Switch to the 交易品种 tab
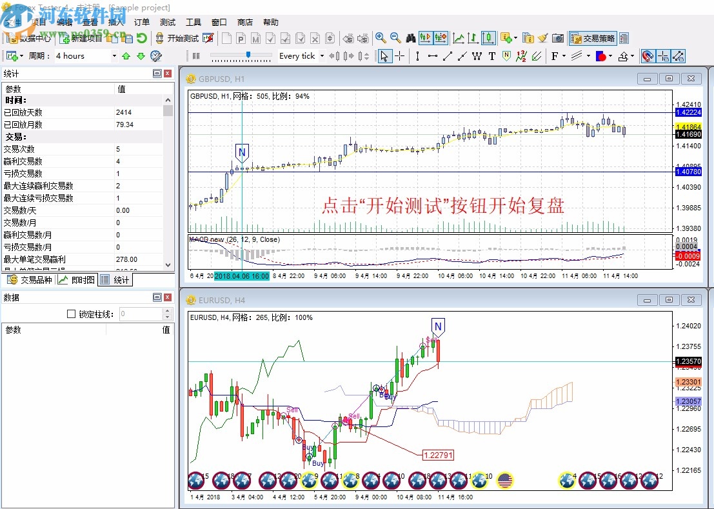 click(x=31, y=279)
